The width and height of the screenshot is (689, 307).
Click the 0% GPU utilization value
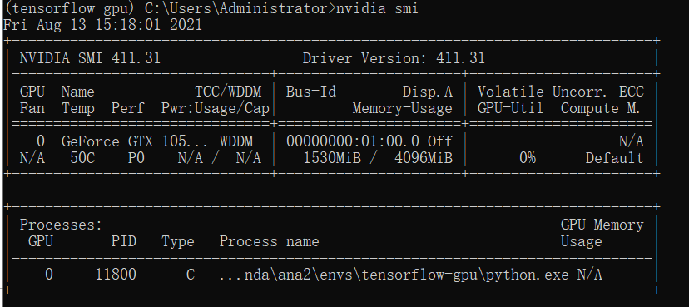tap(528, 158)
